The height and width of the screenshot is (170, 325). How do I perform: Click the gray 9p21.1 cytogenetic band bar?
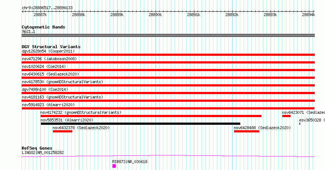pos(168,35)
